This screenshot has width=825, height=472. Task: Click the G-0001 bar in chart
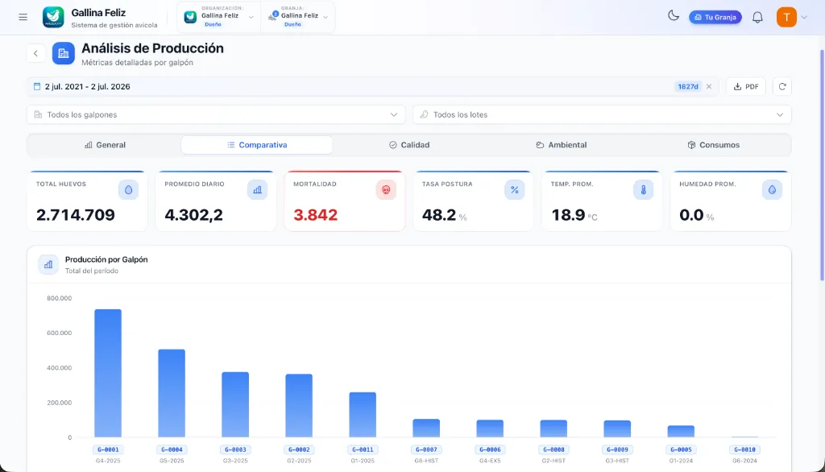(x=108, y=373)
